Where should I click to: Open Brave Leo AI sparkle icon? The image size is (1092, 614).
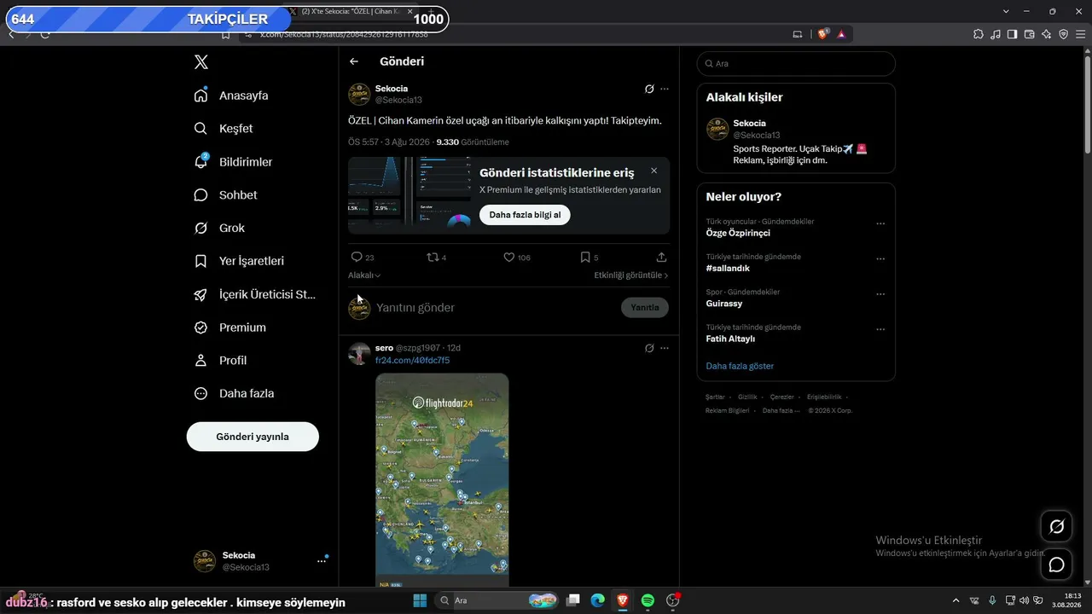[1047, 34]
